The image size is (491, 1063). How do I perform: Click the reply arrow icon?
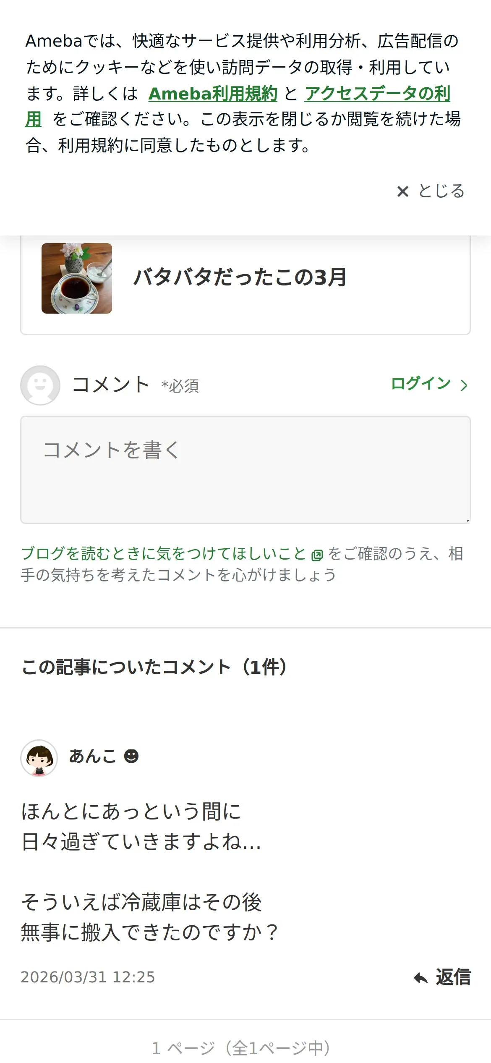[x=420, y=978]
